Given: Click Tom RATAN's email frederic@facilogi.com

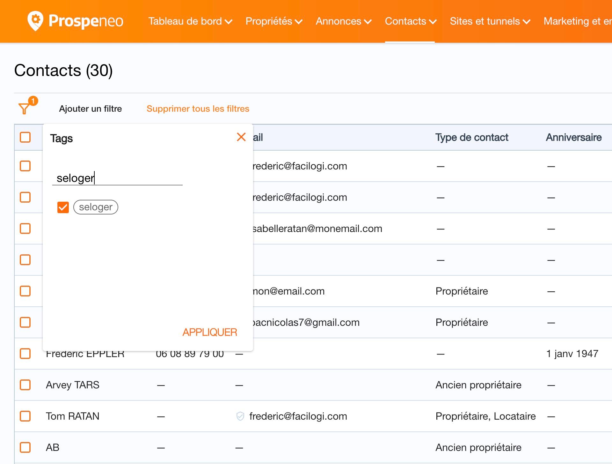Looking at the screenshot, I should point(298,416).
